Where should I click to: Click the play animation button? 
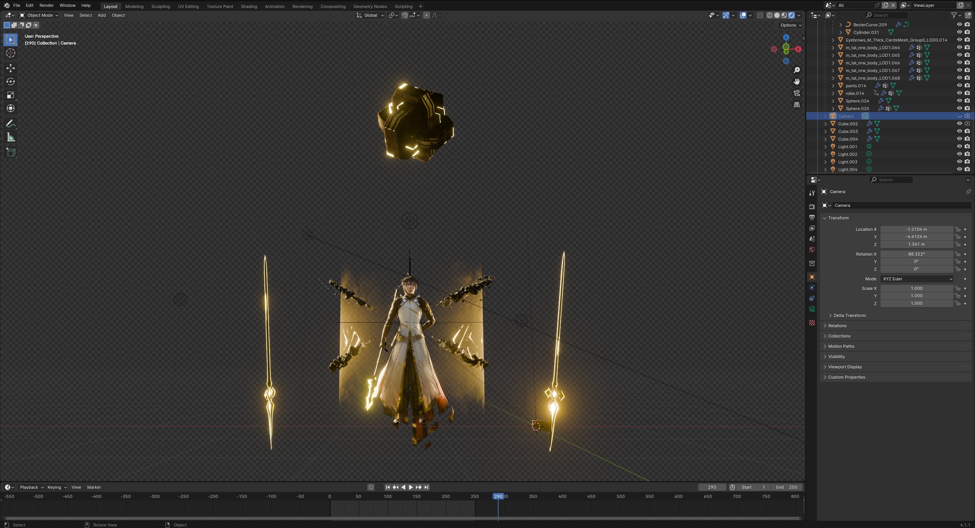(x=411, y=487)
